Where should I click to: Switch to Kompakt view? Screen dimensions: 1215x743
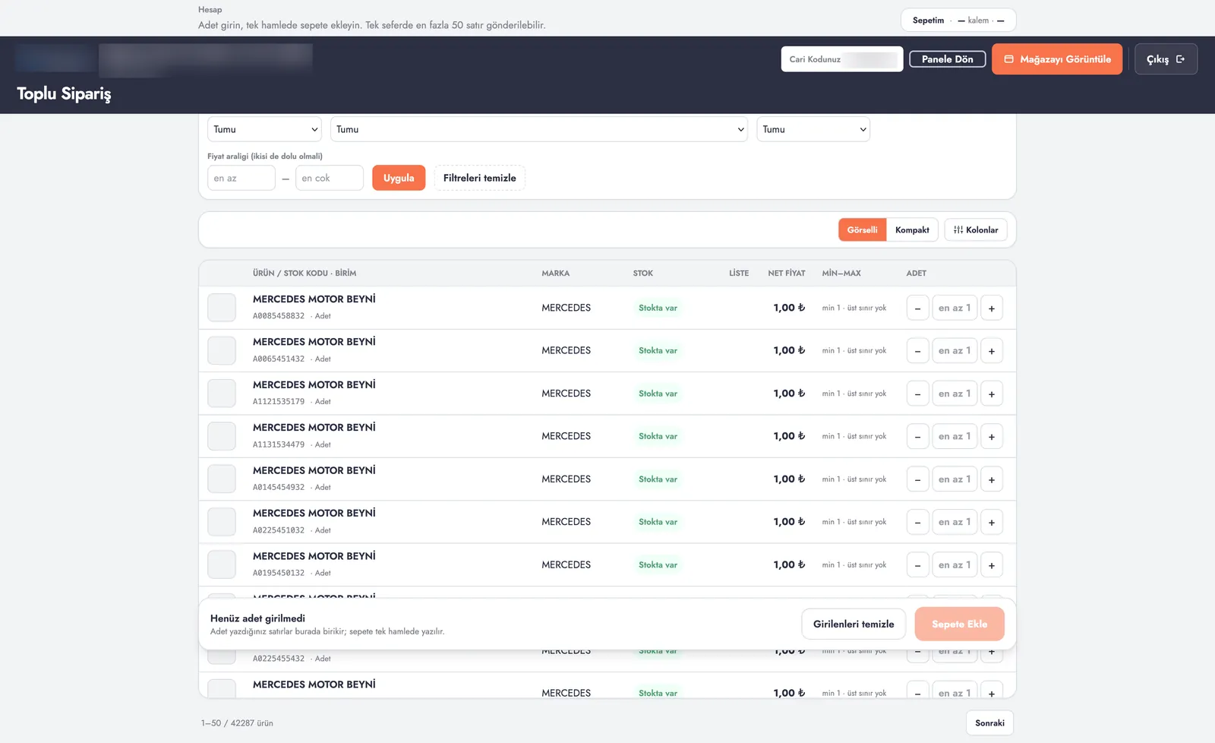[912, 230]
